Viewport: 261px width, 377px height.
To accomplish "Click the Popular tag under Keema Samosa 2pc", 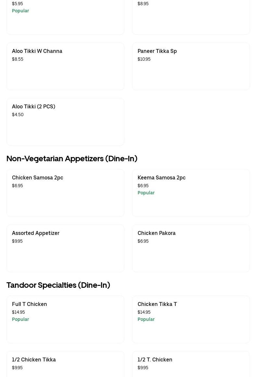I will (x=146, y=193).
